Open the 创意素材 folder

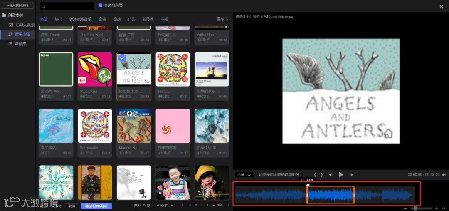12,15
